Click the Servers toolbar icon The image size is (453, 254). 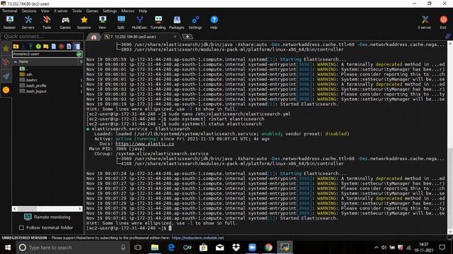pos(28,23)
